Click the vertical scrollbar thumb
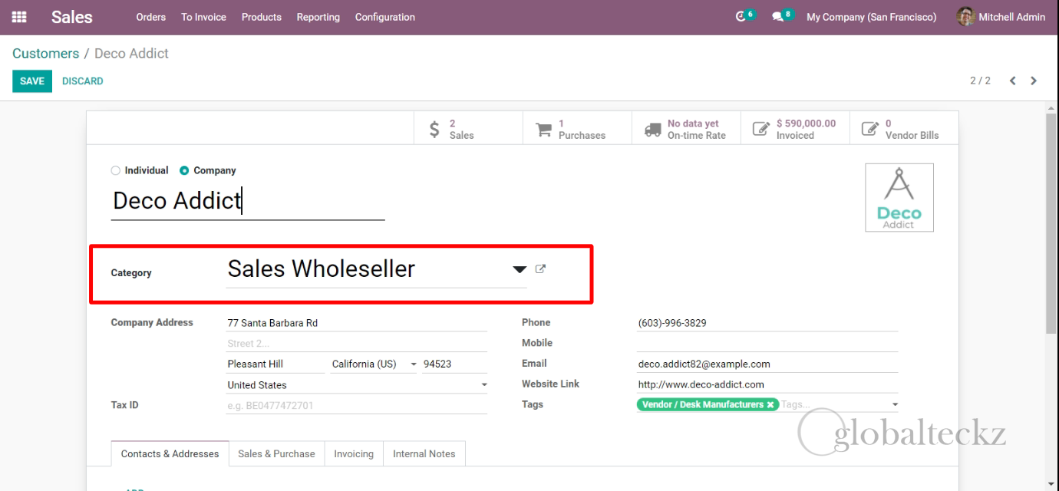The image size is (1059, 491). pos(1052,222)
